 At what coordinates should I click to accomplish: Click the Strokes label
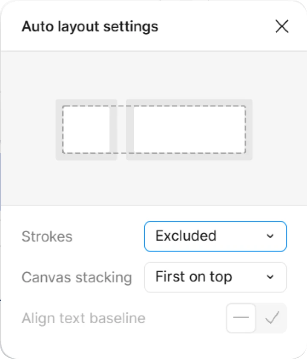tap(47, 236)
